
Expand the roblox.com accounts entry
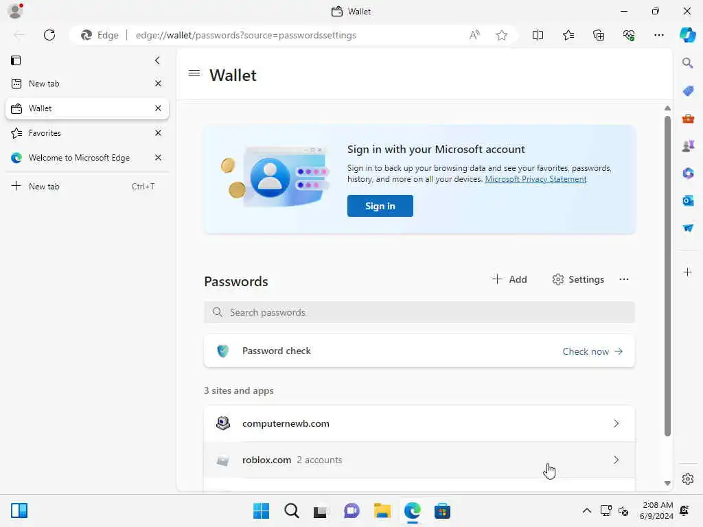click(x=419, y=460)
